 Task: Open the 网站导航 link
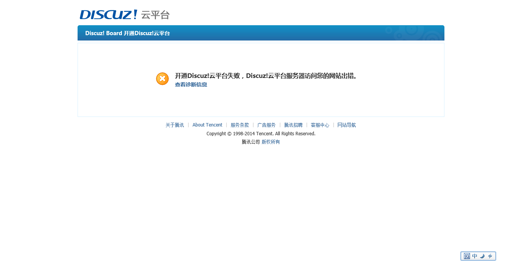point(347,125)
